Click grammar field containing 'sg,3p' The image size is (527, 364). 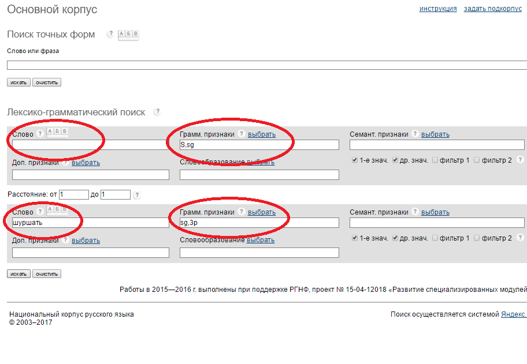(259, 223)
